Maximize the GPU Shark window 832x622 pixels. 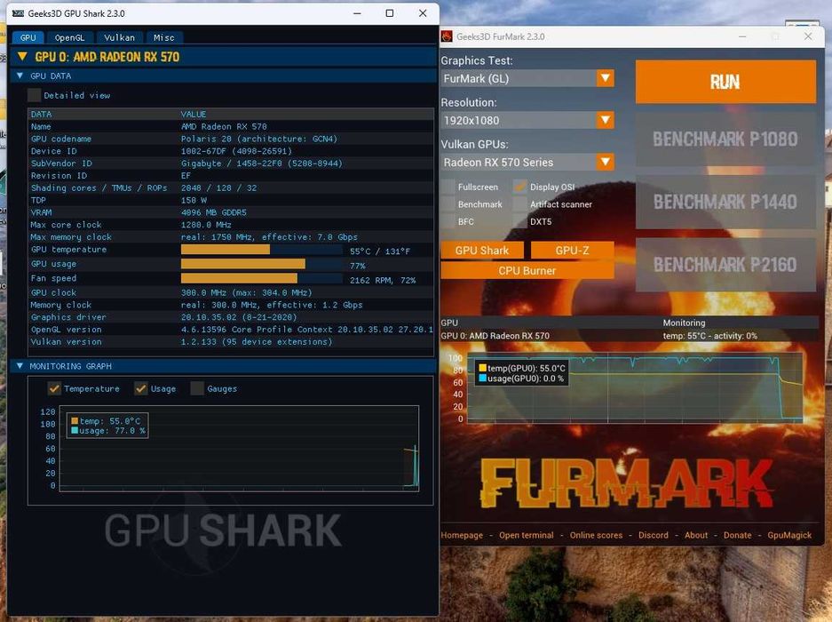(x=390, y=13)
